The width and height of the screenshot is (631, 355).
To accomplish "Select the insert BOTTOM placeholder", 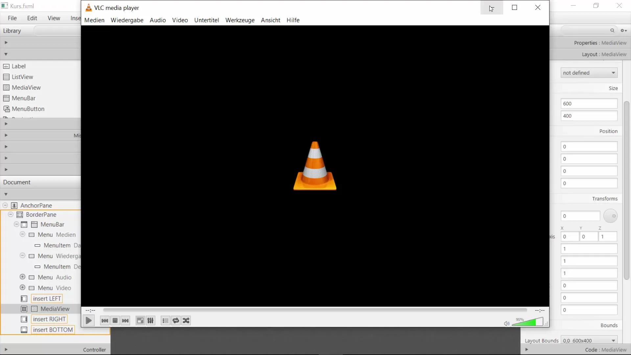I will [53, 330].
